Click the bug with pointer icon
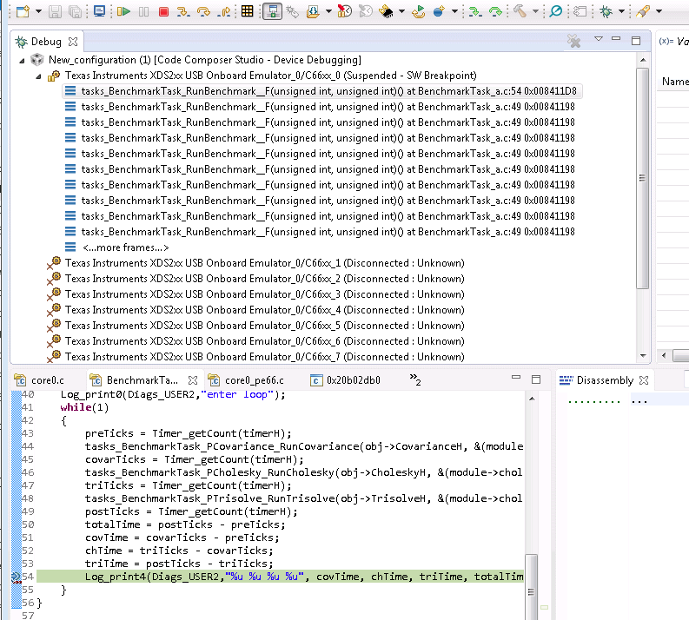 292,11
